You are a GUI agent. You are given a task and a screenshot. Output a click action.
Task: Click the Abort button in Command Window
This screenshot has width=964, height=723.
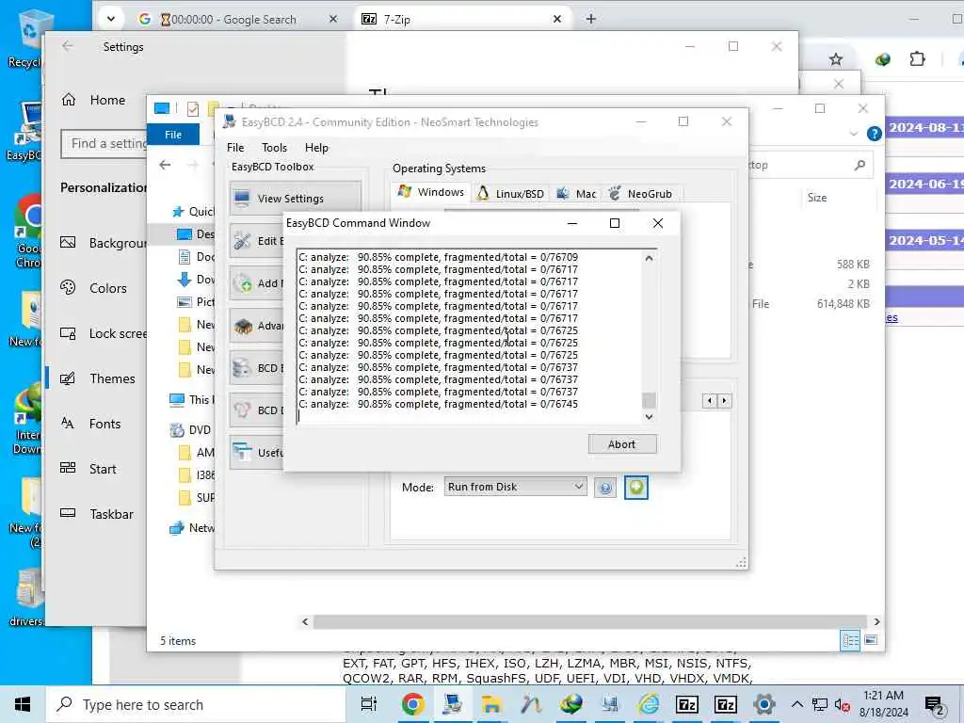click(621, 444)
